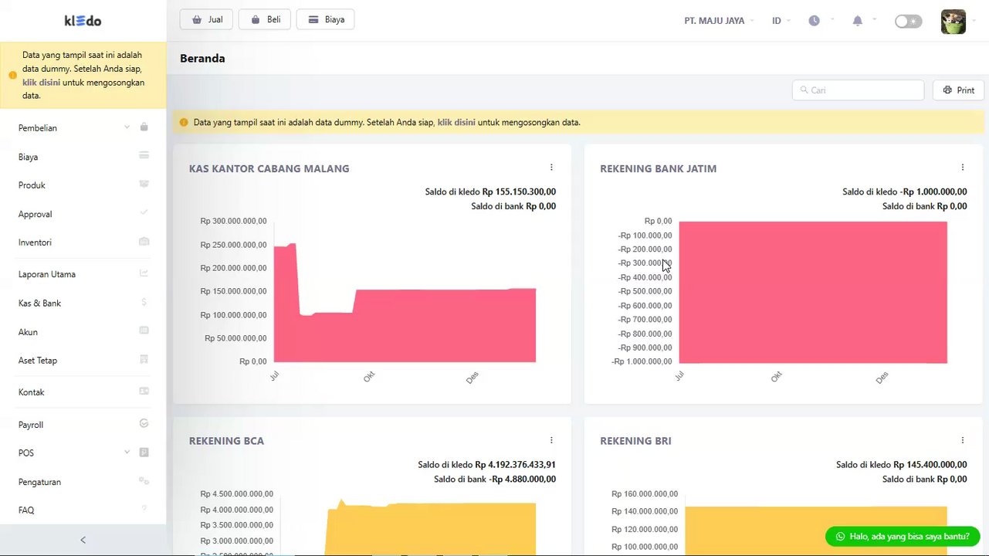Click the pink Bank Jatim chart area
The image size is (989, 556).
click(x=812, y=292)
